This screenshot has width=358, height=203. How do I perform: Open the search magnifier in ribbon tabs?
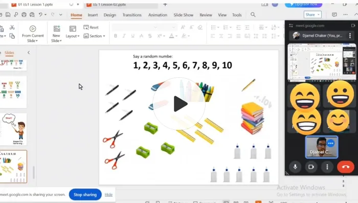(x=253, y=15)
